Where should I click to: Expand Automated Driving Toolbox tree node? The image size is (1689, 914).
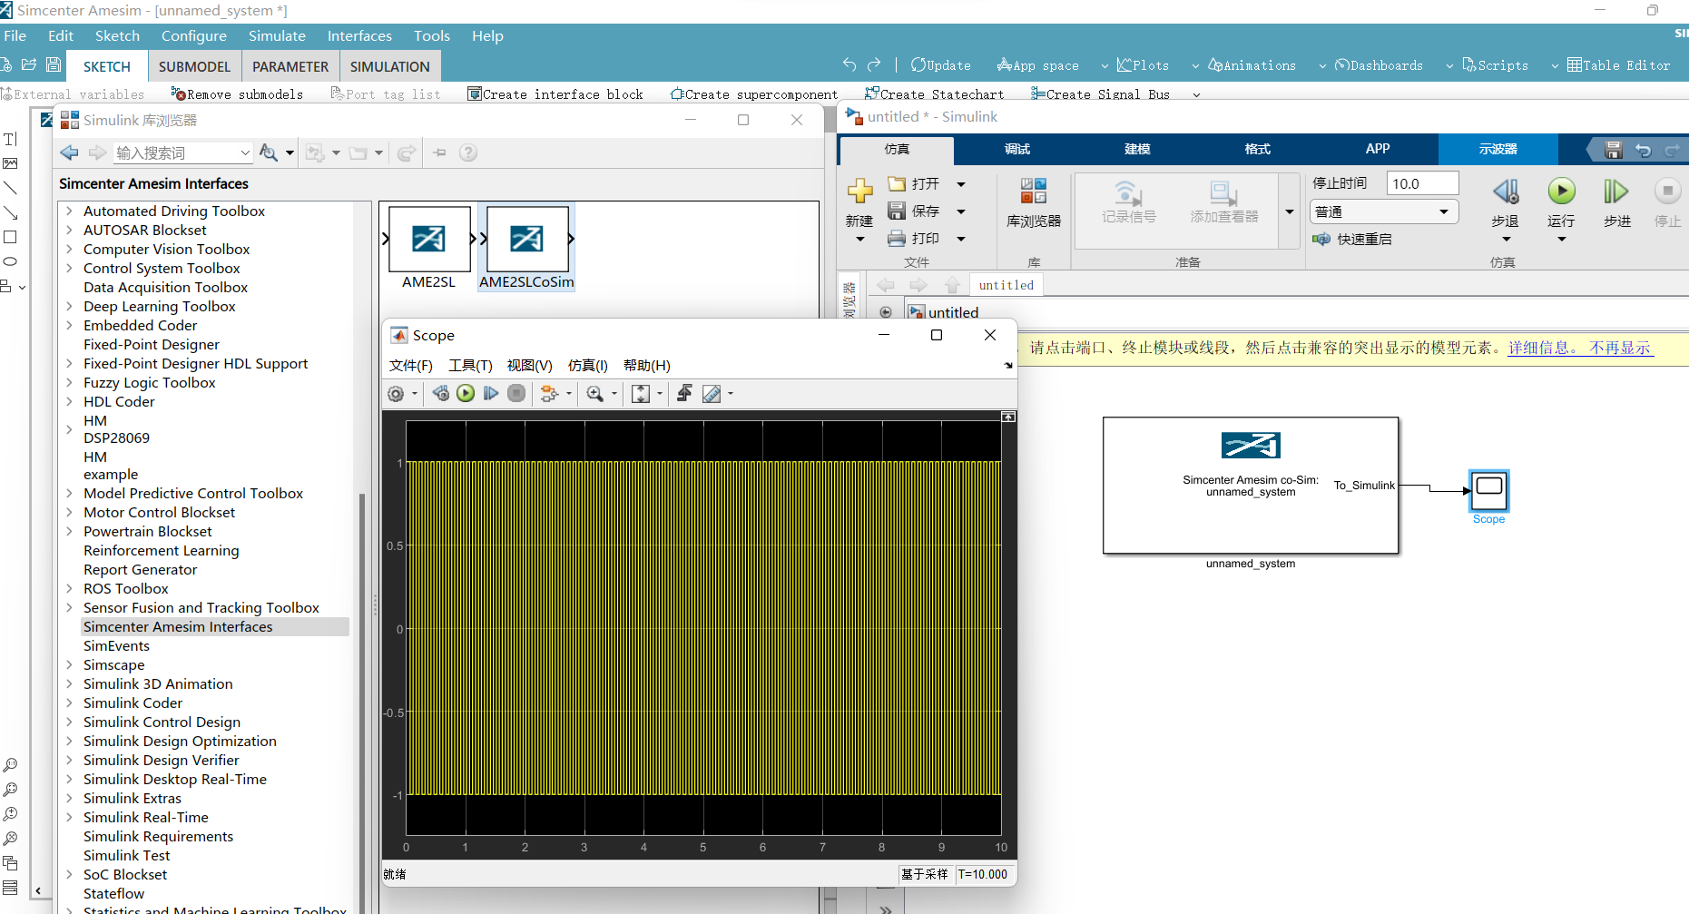click(69, 211)
